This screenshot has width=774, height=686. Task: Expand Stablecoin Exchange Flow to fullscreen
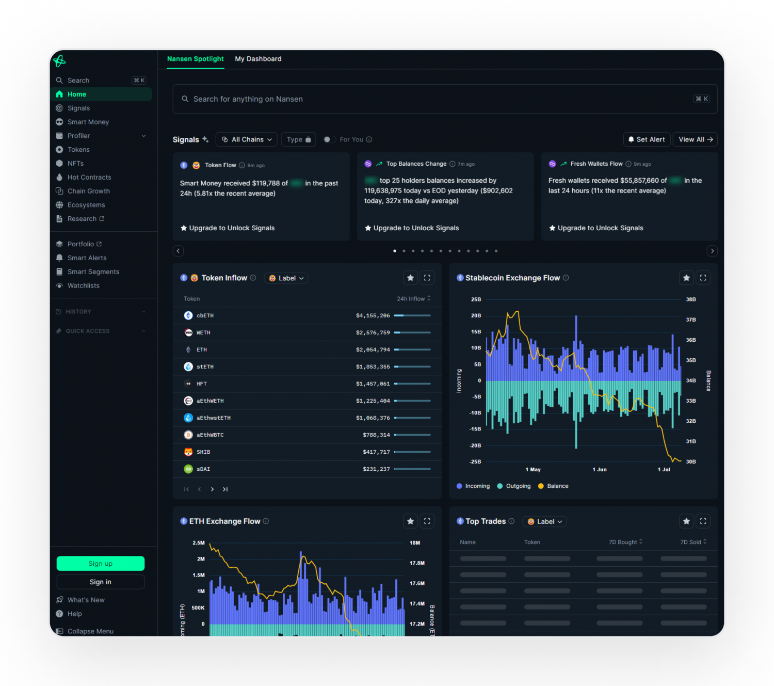click(x=703, y=278)
